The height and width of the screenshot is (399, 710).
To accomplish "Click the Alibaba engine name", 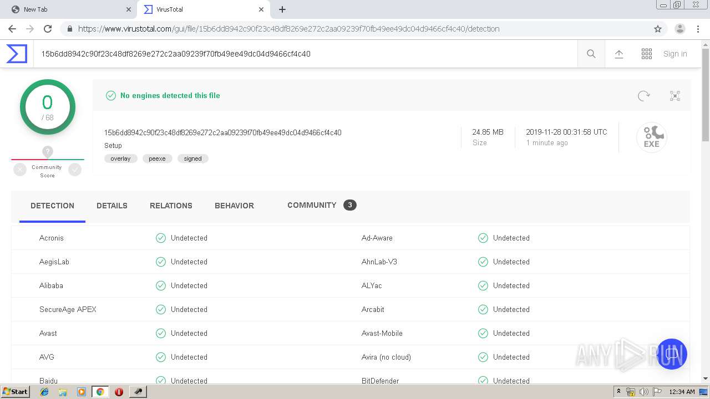I will pos(51,286).
